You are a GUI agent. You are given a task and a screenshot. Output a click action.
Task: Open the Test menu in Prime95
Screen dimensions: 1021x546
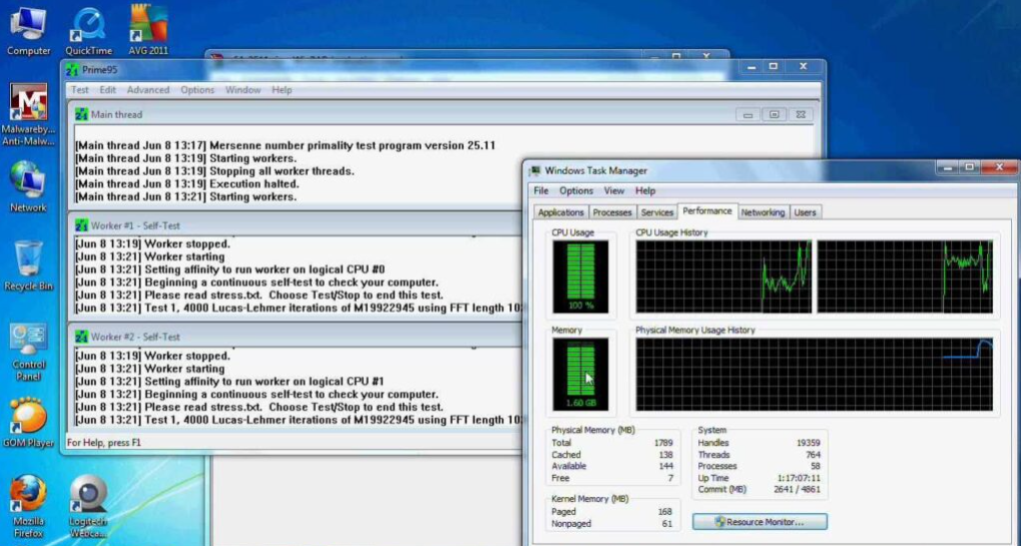[80, 90]
